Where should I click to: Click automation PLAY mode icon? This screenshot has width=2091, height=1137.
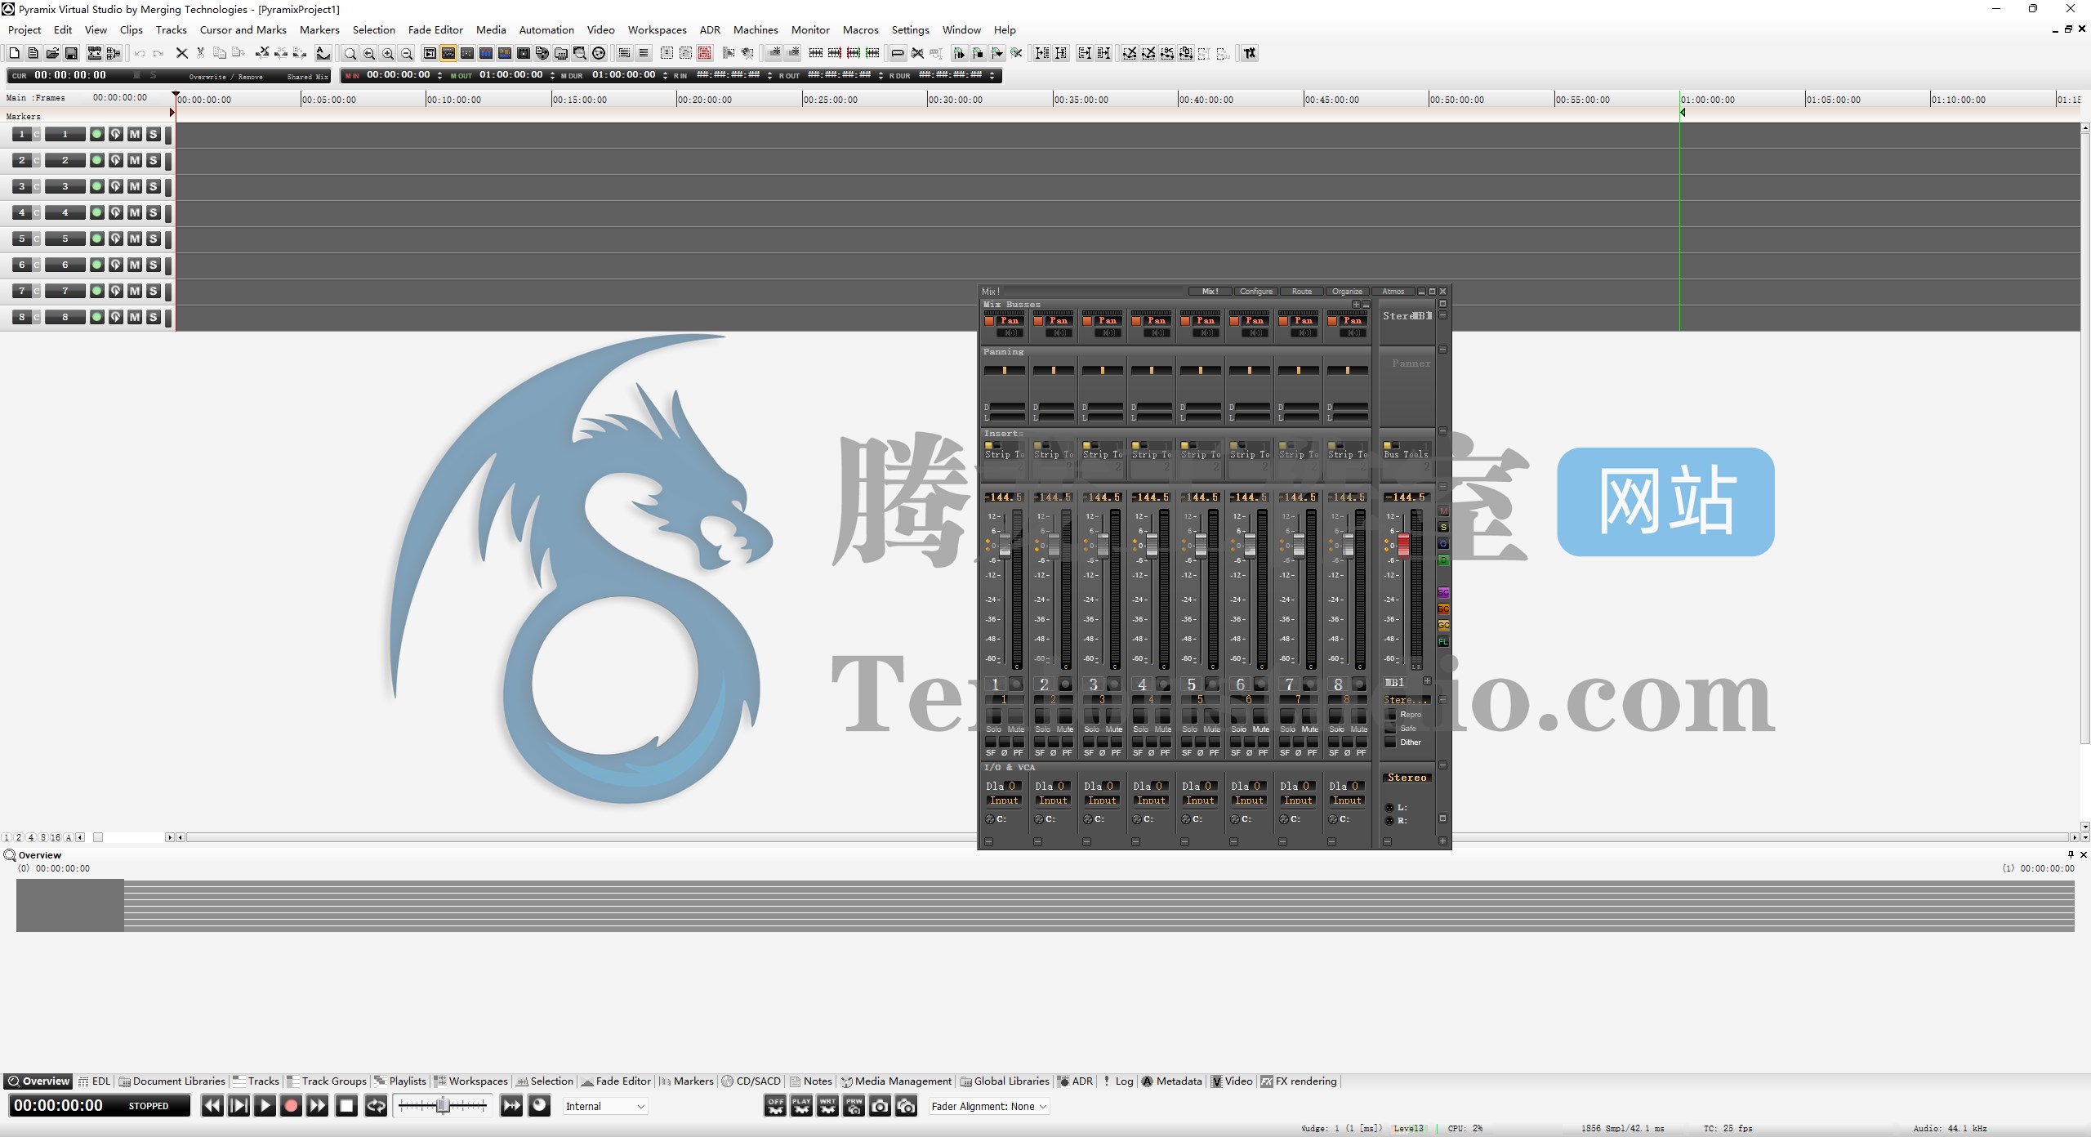click(801, 1106)
